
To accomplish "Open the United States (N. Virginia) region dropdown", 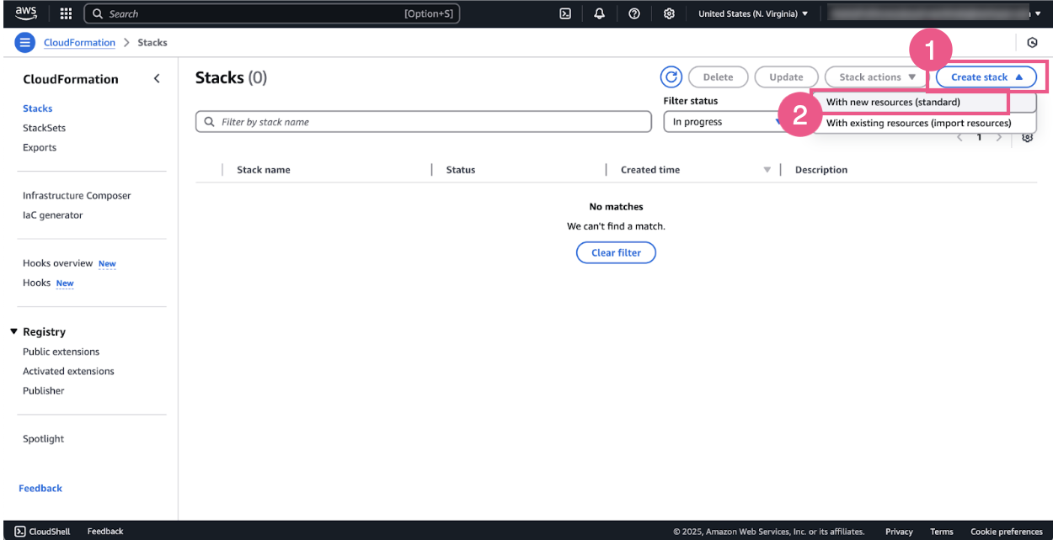I will [753, 13].
